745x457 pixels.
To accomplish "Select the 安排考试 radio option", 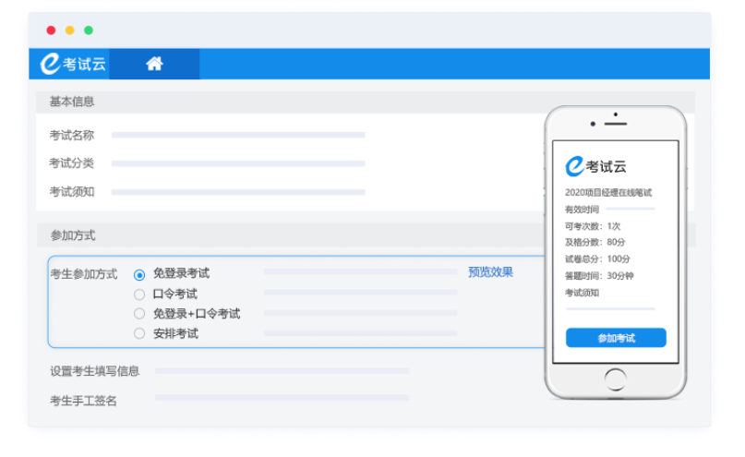I will coord(139,333).
